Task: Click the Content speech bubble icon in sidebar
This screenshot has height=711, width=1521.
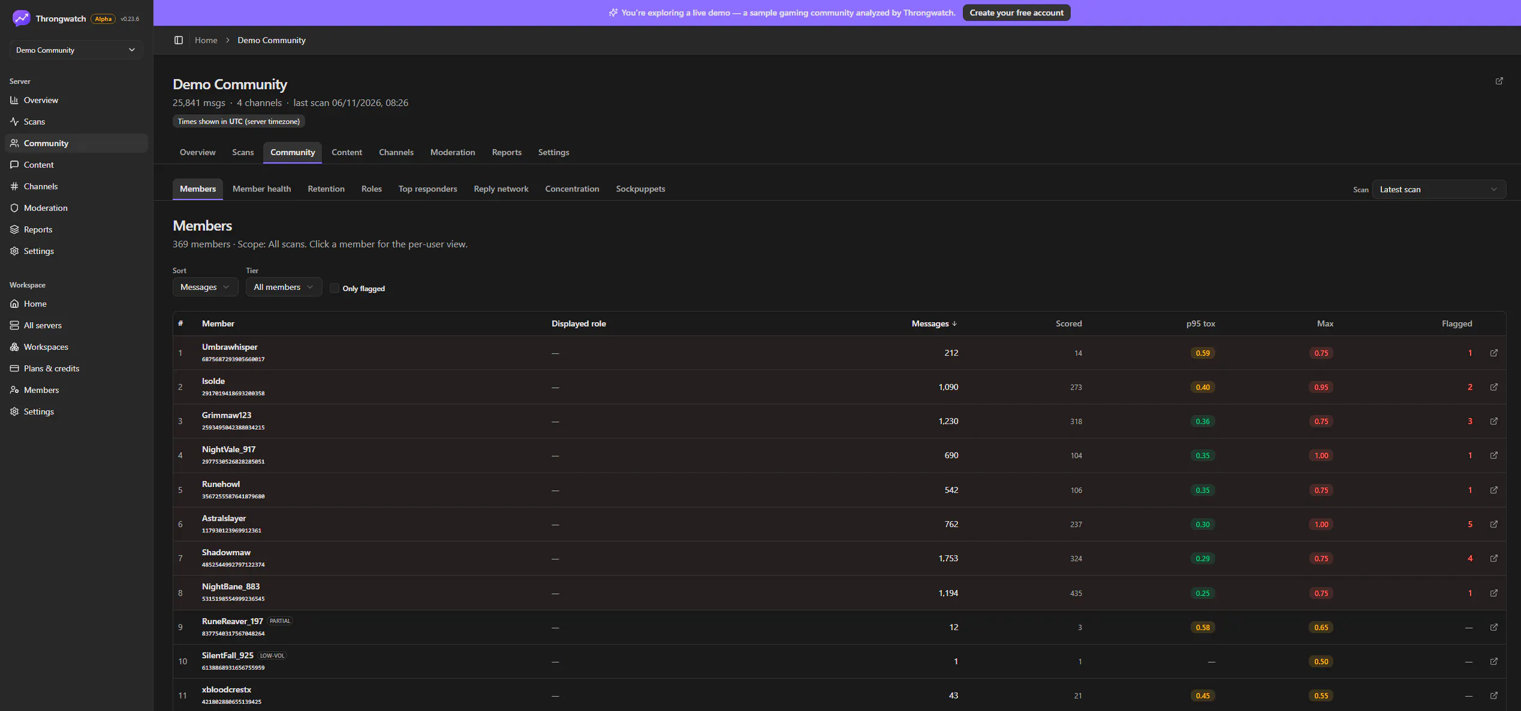Action: coord(14,165)
